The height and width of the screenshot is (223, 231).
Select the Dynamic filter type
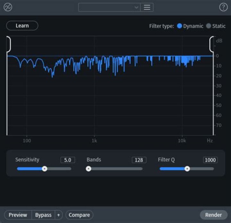coord(180,26)
